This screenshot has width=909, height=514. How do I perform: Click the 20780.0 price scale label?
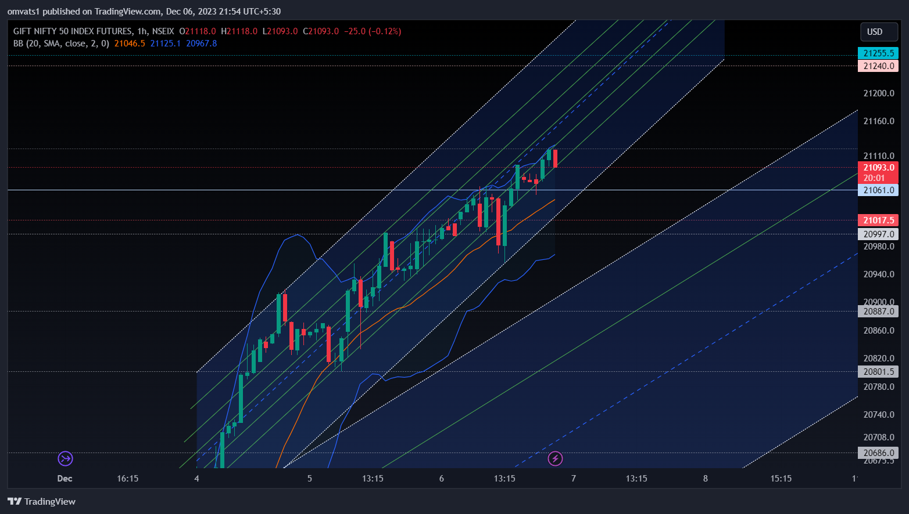879,387
